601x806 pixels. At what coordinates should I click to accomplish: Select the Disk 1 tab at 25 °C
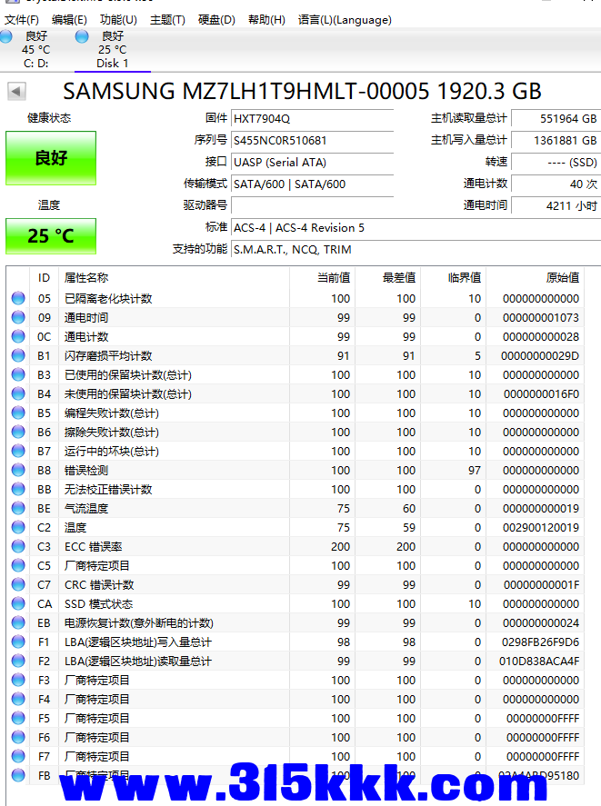[112, 49]
